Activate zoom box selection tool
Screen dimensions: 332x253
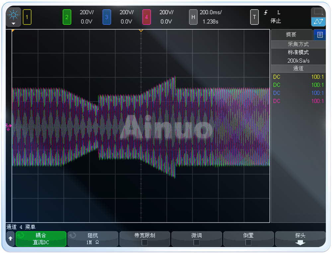tap(318, 12)
